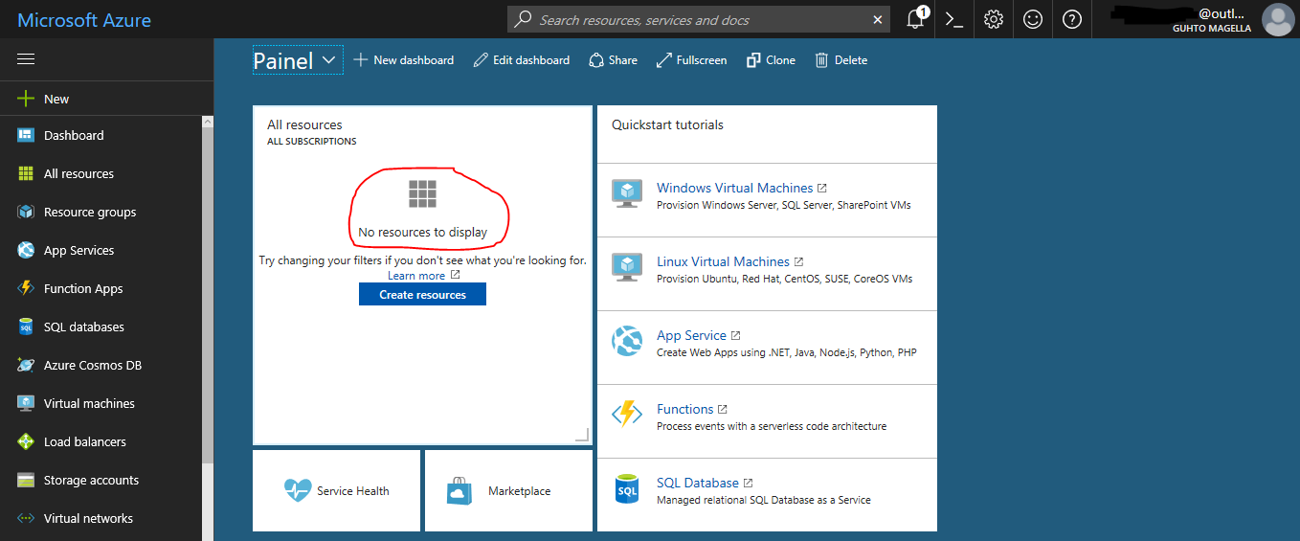Viewport: 1300px width, 541px height.
Task: Click the Linux Virtual Machines tutorial icon
Action: [627, 267]
